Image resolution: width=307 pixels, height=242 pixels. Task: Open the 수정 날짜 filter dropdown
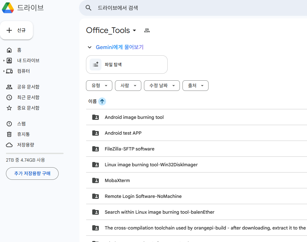pos(162,86)
